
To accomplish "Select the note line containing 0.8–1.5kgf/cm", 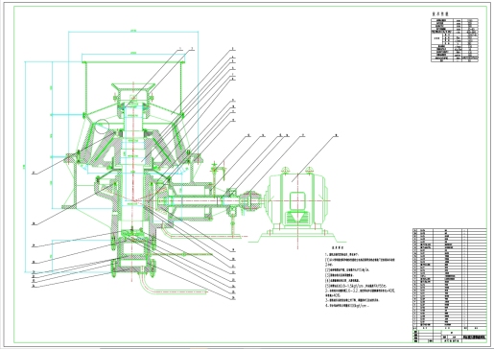I will 356,286.
